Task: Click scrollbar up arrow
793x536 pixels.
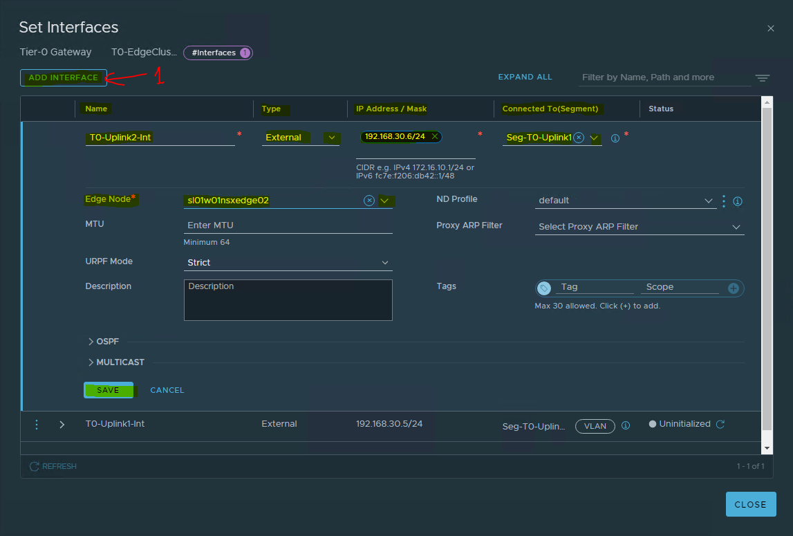Action: [x=767, y=102]
